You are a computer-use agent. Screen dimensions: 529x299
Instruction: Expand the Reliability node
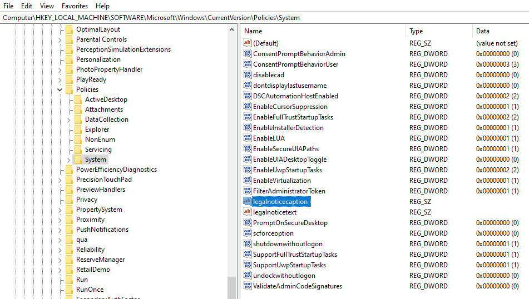pos(60,250)
